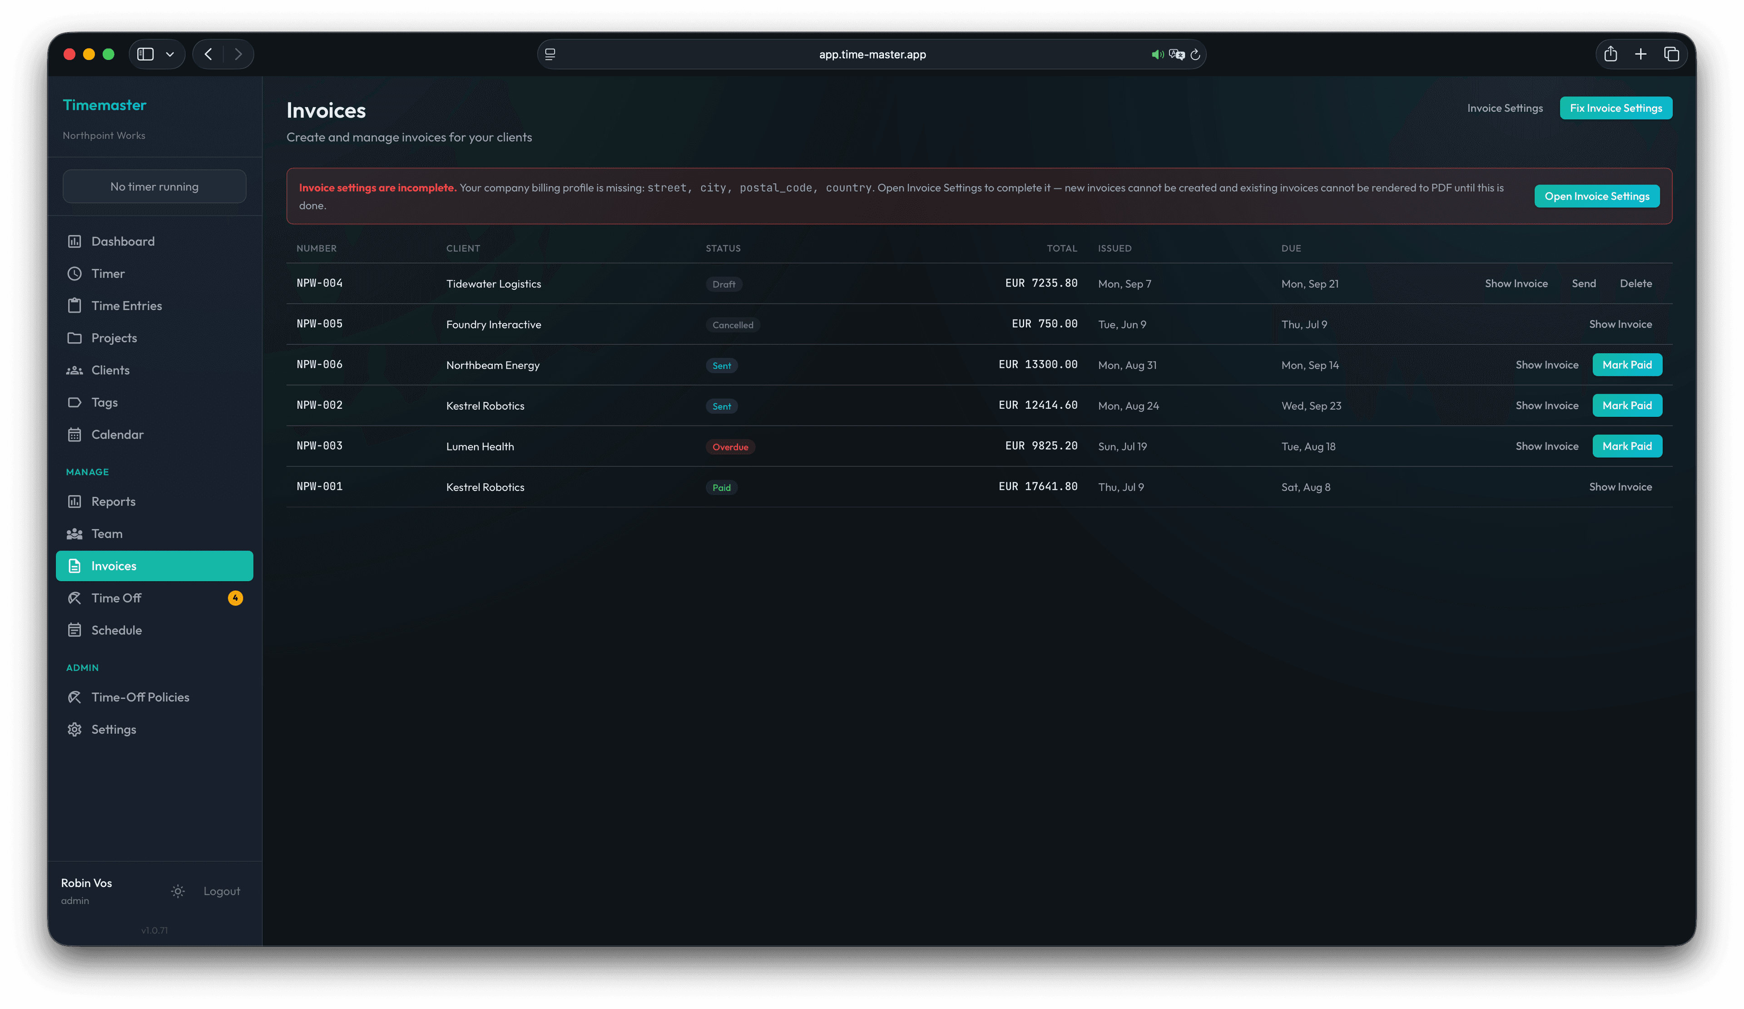
Task: Mark invoice NPW-006 as paid
Action: pyautogui.click(x=1626, y=365)
